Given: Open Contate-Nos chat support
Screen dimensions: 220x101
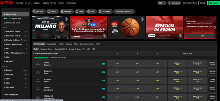Looking at the screenshot, I should click(190, 3).
